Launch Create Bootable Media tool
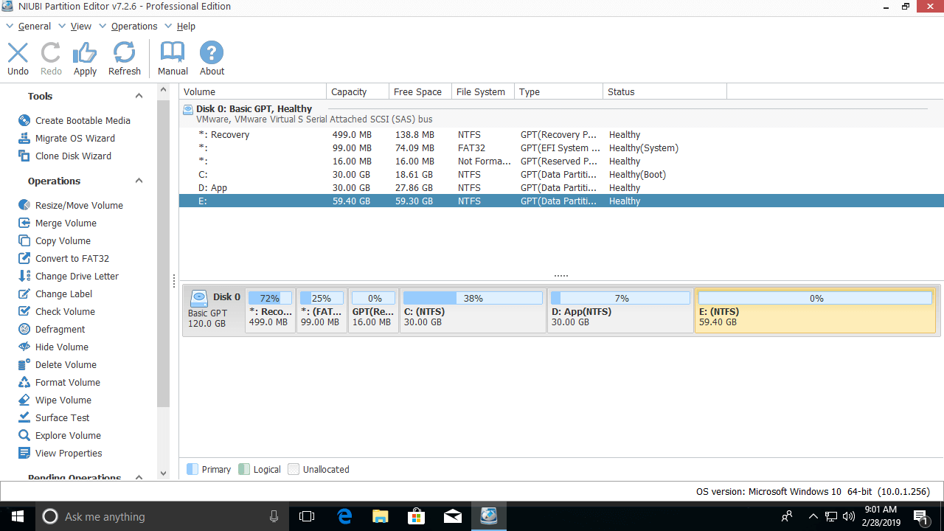The height and width of the screenshot is (531, 944). click(83, 120)
